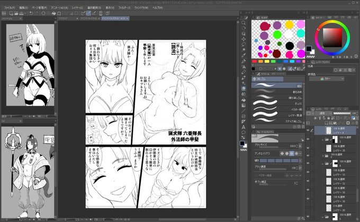Open the フィルター(I) menu
This screenshot has height=222, width=360.
[124, 7]
